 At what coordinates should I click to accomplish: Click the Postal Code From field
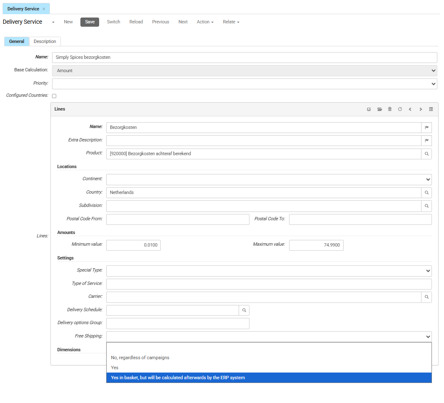coord(178,219)
